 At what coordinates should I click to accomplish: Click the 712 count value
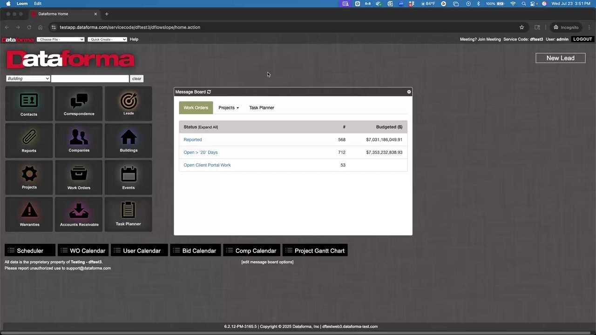point(342,152)
